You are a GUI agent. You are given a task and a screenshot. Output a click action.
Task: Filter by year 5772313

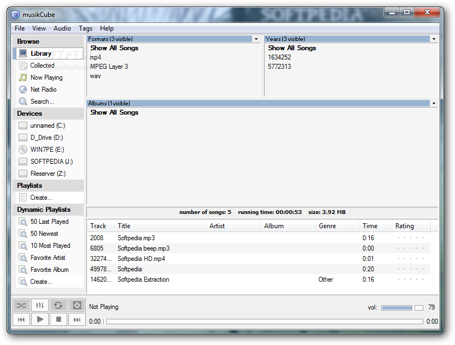coord(279,67)
